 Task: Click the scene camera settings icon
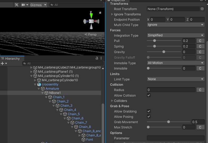pos(24,5)
